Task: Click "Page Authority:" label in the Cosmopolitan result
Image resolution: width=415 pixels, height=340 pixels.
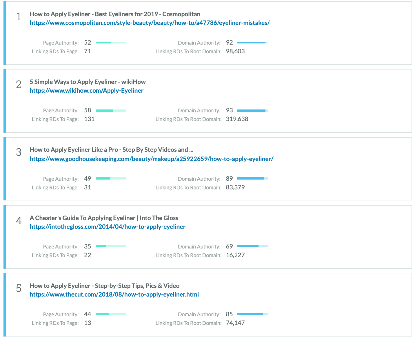Action: point(61,43)
